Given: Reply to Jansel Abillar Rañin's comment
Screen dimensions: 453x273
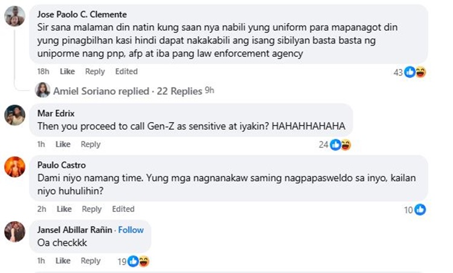Looking at the screenshot, I should (x=91, y=261).
